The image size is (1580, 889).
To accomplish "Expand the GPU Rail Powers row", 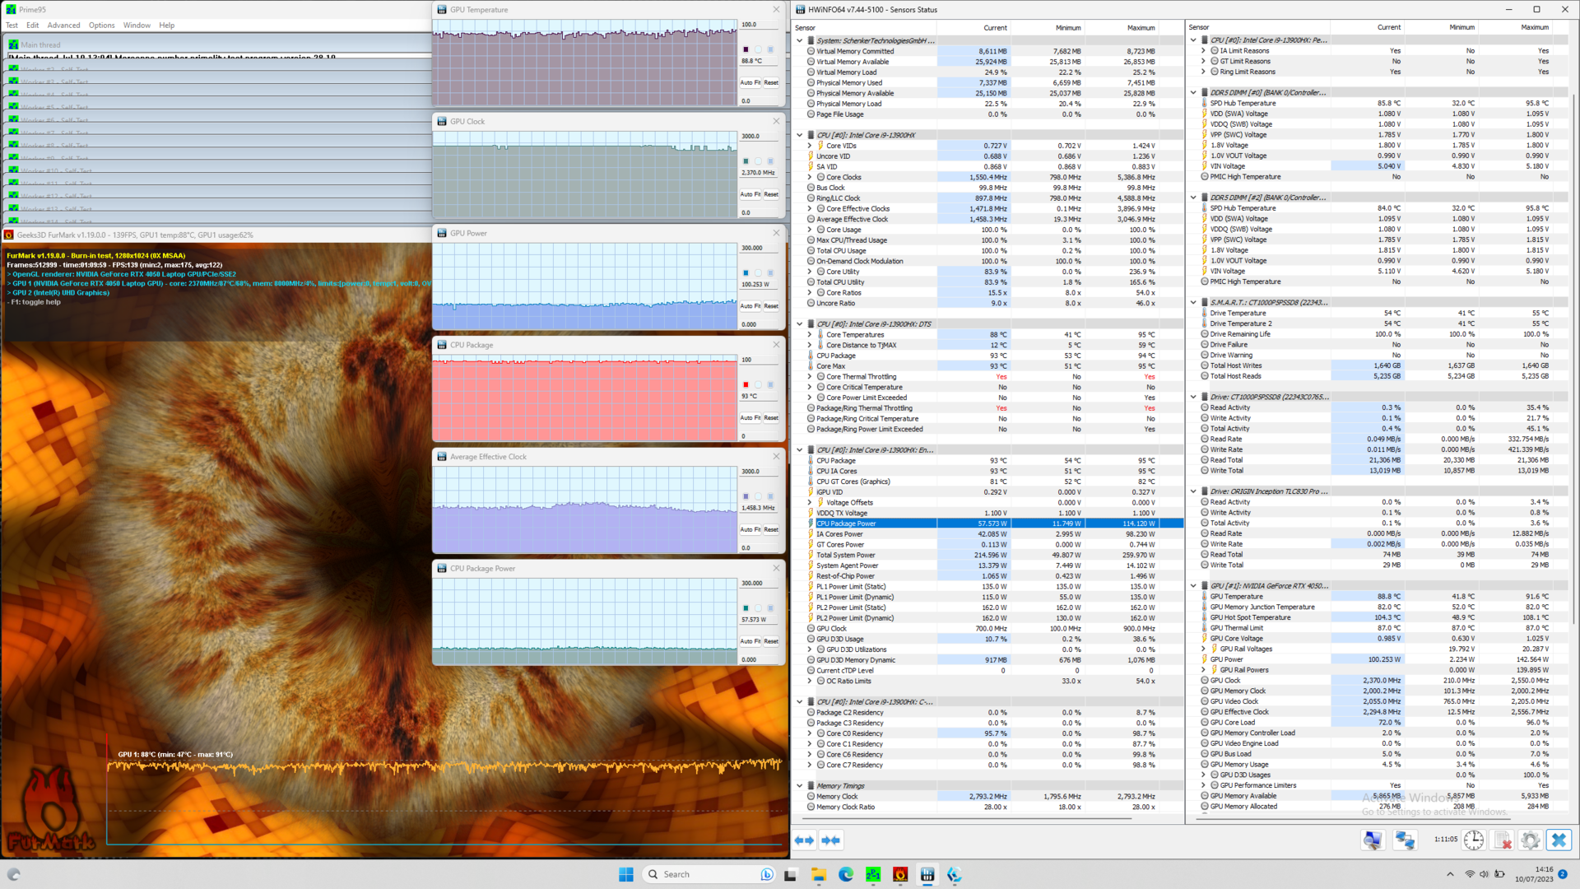I will pos(1203,670).
